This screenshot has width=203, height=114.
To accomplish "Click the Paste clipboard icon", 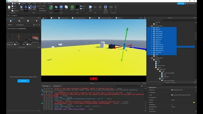I will 9,7.
